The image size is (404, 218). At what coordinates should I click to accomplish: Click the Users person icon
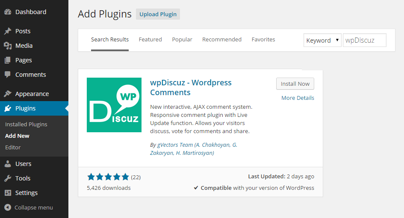click(8, 164)
